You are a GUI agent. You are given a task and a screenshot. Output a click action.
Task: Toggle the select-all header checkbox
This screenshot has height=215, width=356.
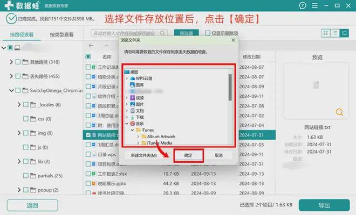[88, 56]
